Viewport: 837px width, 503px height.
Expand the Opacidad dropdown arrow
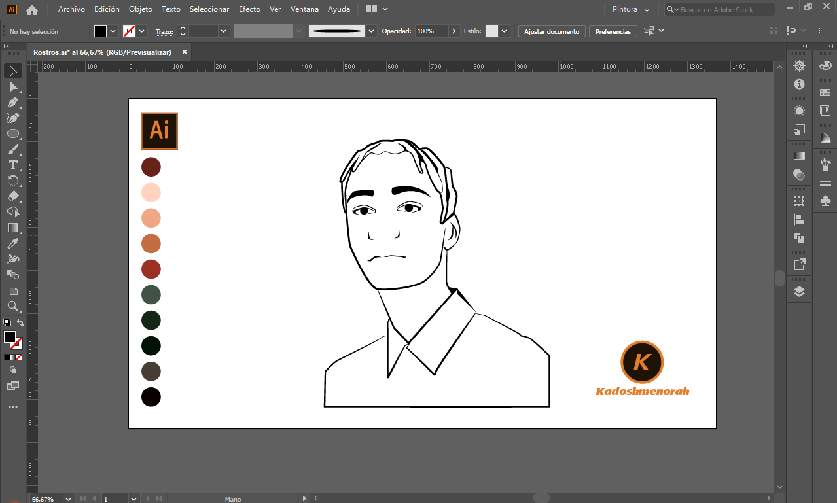(454, 31)
